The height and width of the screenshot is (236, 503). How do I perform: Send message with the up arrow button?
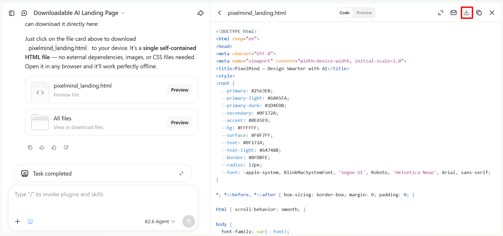[188, 221]
